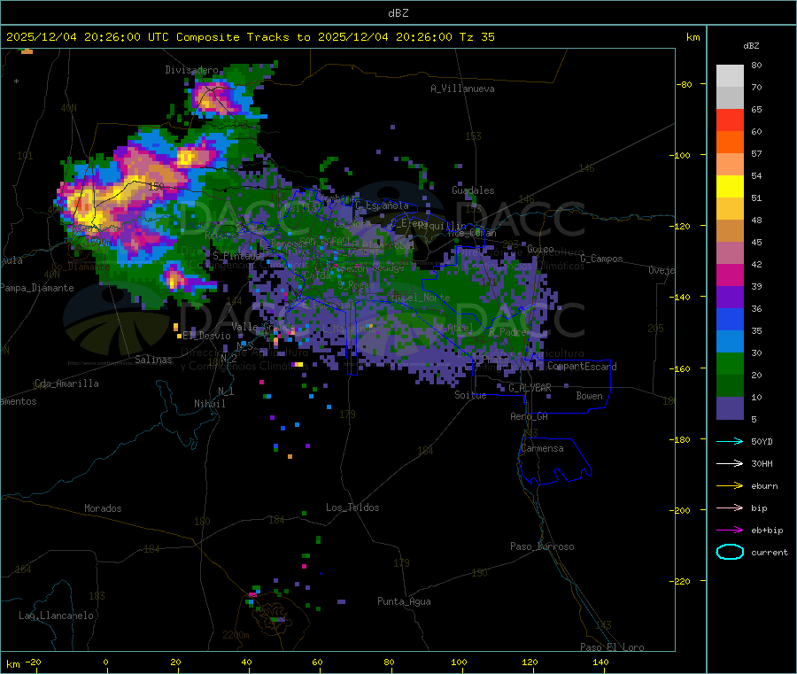
Task: Click the cyan 50YD arrow in the legend
Action: point(730,441)
